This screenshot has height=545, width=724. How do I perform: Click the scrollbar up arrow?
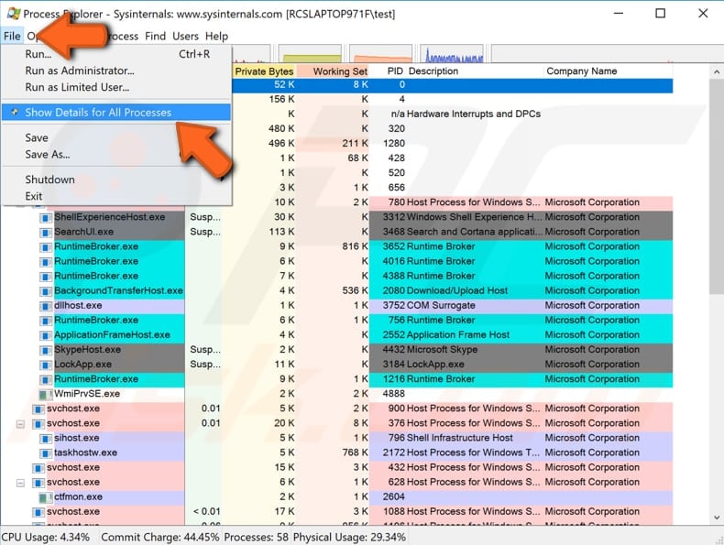(716, 72)
